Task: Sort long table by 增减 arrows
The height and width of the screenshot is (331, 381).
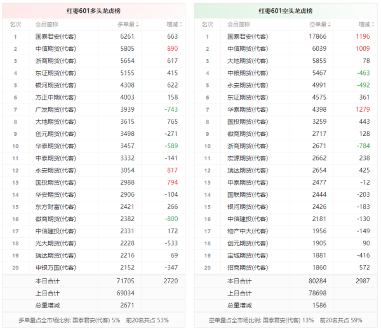Action: [181, 25]
